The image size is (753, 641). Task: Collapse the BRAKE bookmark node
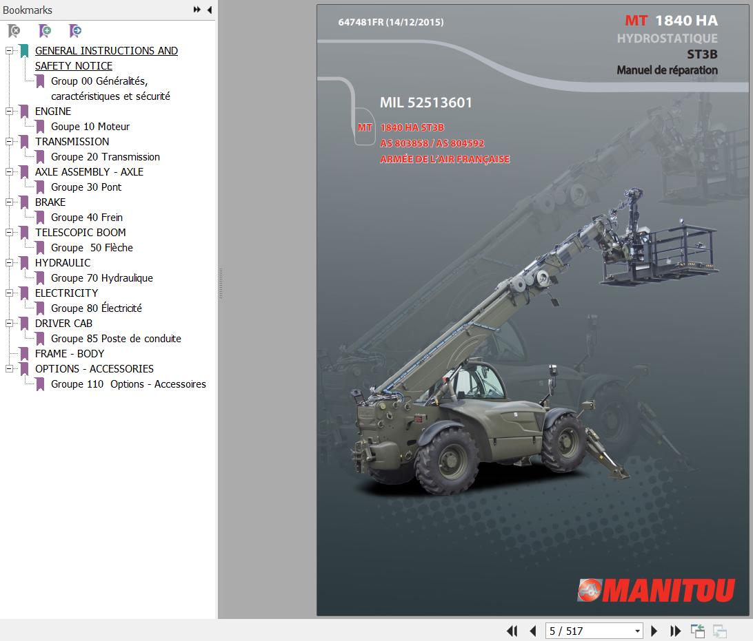pos(9,202)
